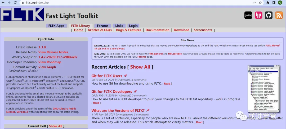The image size is (286, 129).
Task: Click the share page icon in address bar
Action: [x=254, y=3]
